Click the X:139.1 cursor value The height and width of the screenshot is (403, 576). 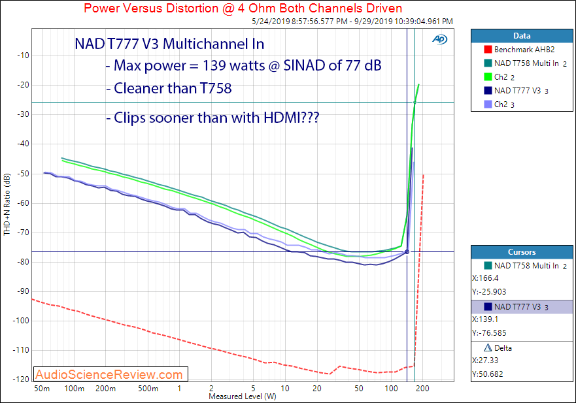click(485, 319)
